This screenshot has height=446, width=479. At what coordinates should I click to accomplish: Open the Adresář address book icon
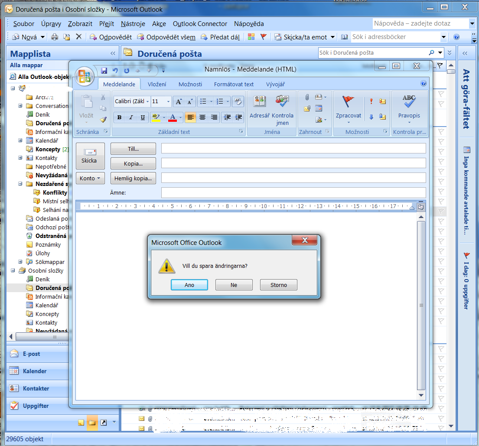(x=259, y=107)
